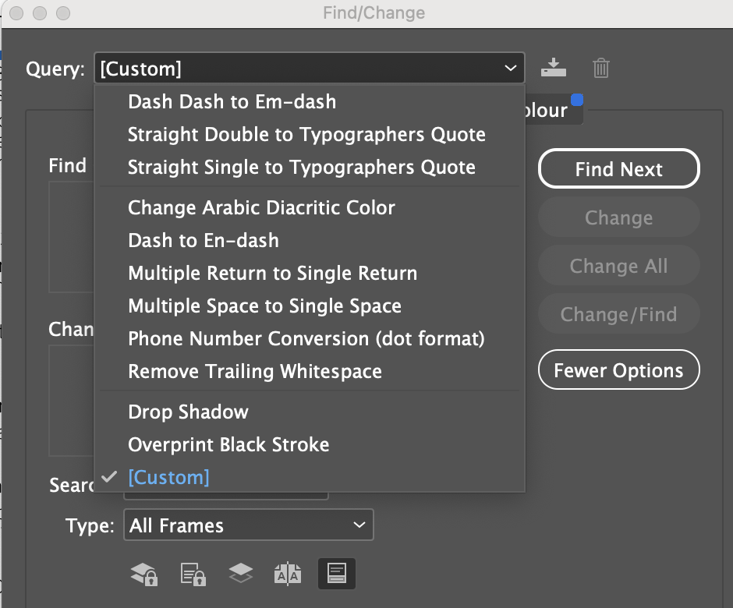Toggle the checkmarked [Custom] query entry

168,477
